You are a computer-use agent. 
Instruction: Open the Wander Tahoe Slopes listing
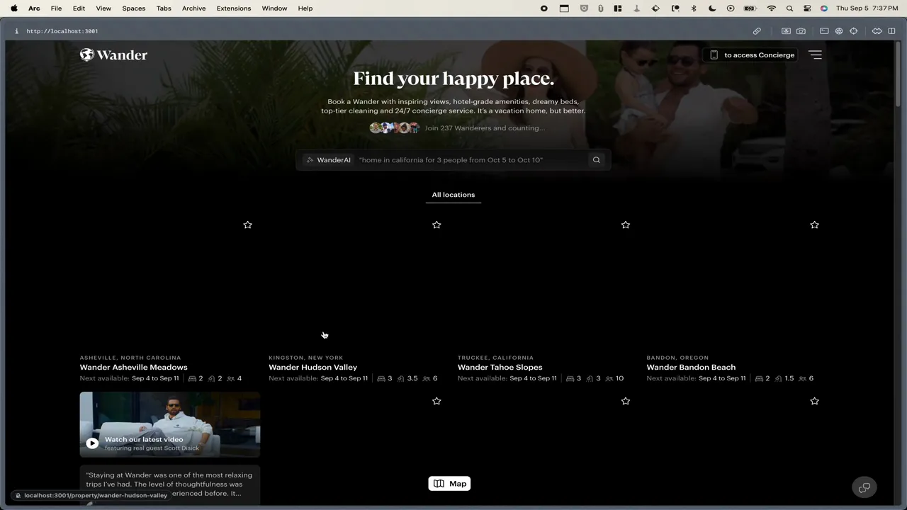coord(500,368)
